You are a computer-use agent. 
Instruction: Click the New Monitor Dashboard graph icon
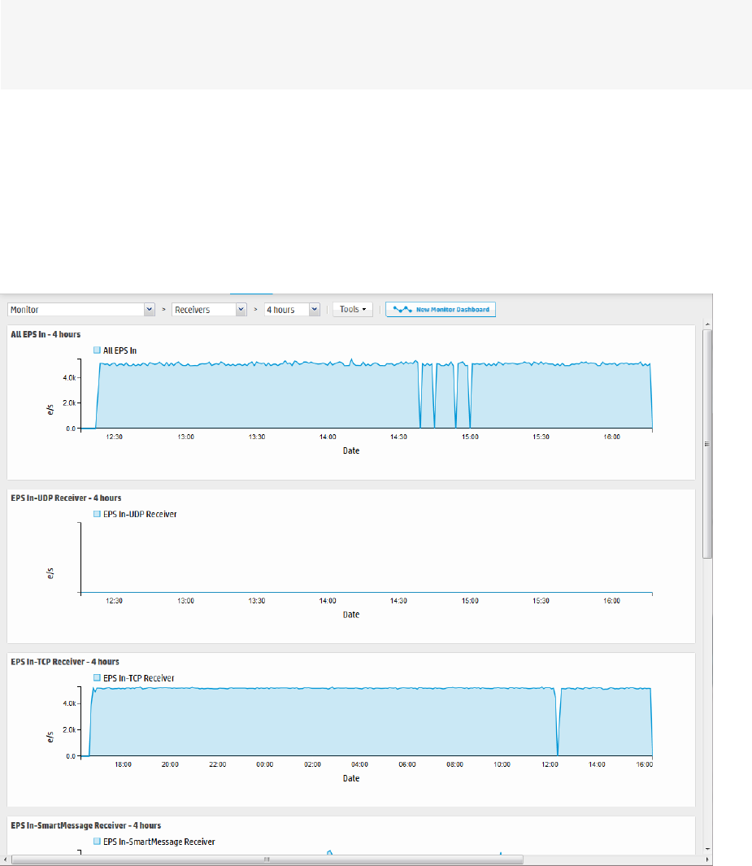[402, 309]
